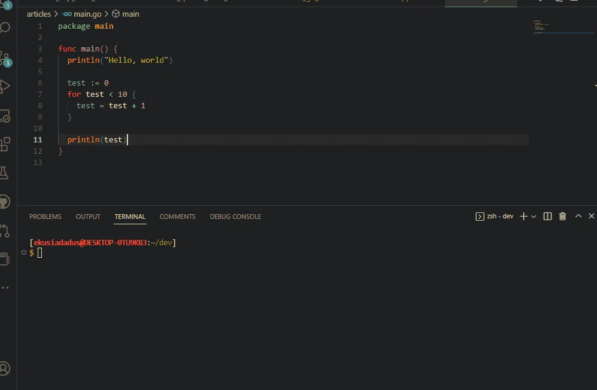Click line number 7 in the gutter
Viewport: 597px width, 390px height.
click(40, 94)
